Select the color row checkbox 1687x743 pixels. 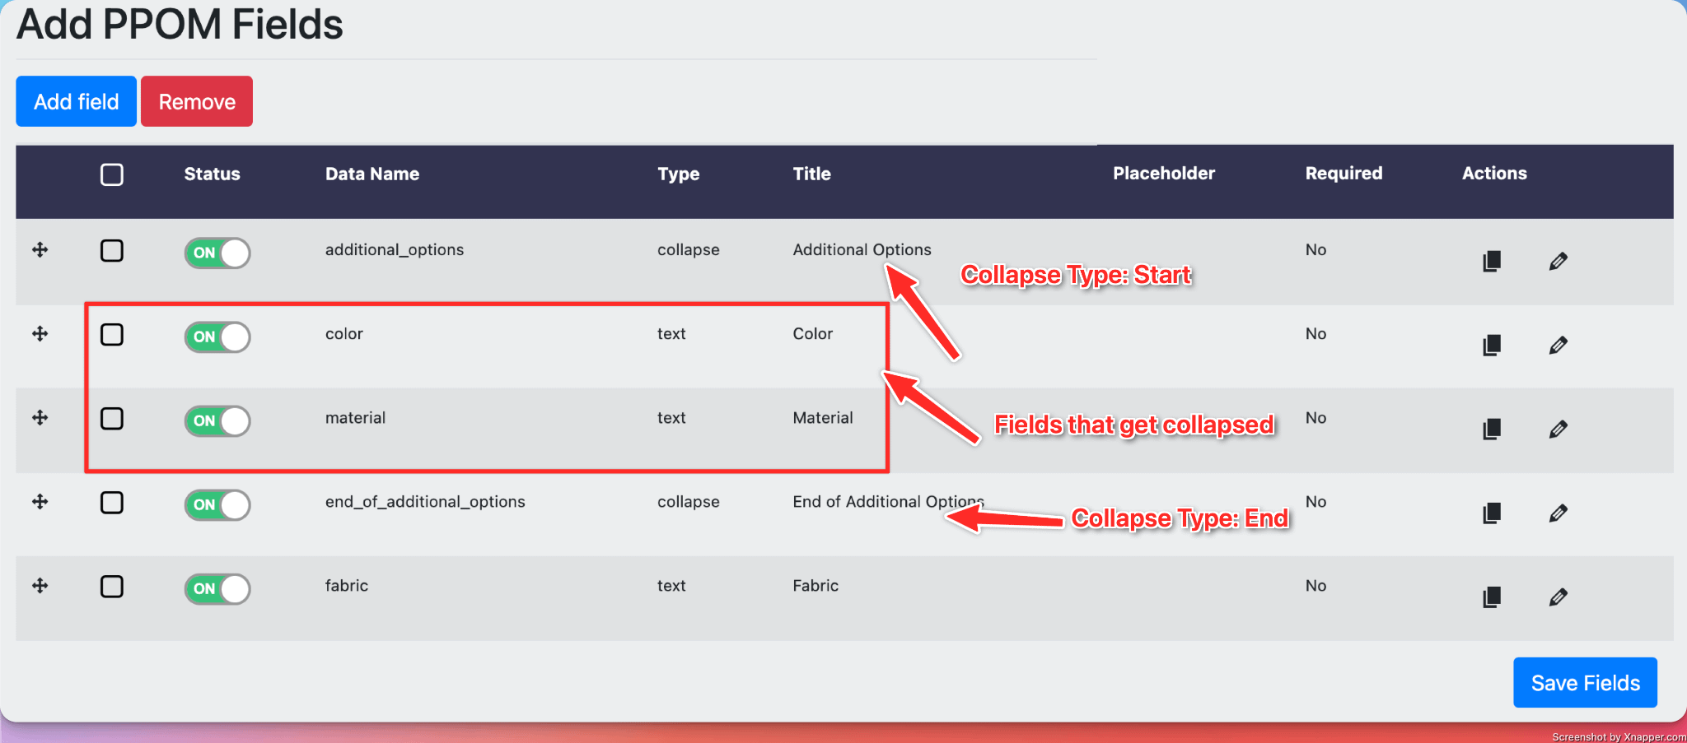112,335
